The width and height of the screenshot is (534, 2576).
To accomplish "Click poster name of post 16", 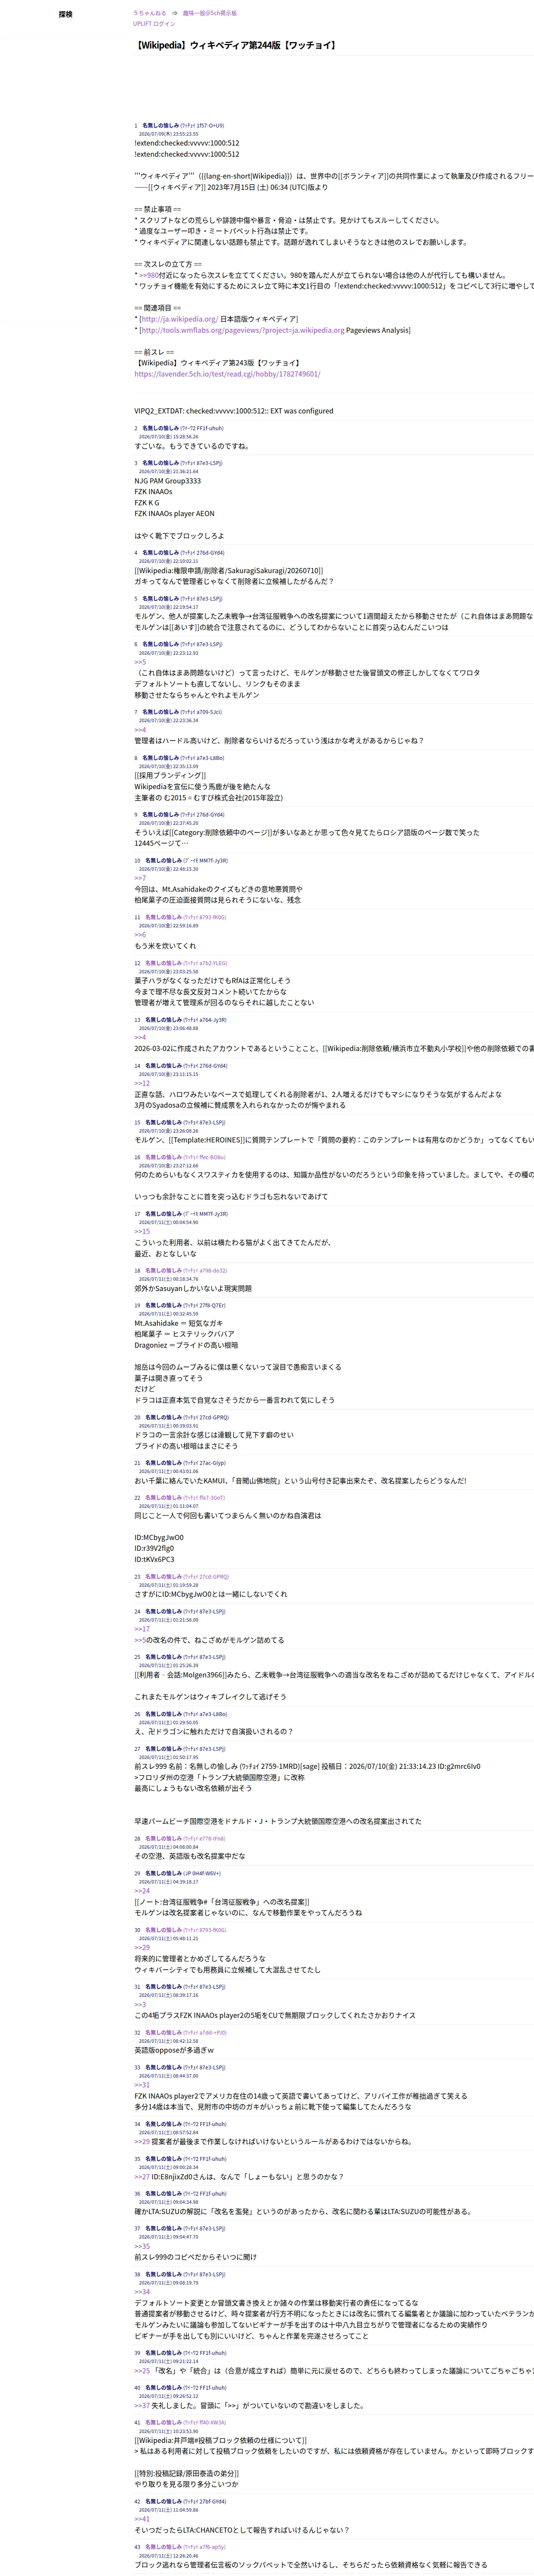I will click(x=163, y=1157).
